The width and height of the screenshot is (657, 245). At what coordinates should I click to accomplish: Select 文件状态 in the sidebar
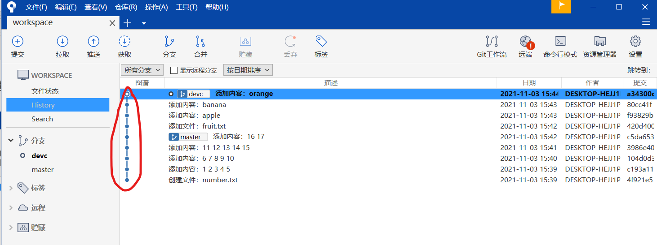[45, 91]
